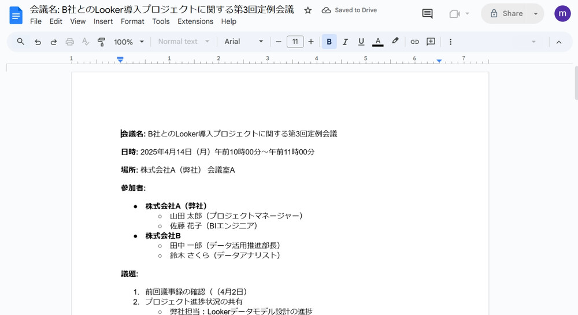
Task: Toggle bold formatting
Action: tap(329, 42)
